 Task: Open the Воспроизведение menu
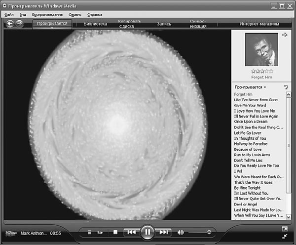[47, 14]
